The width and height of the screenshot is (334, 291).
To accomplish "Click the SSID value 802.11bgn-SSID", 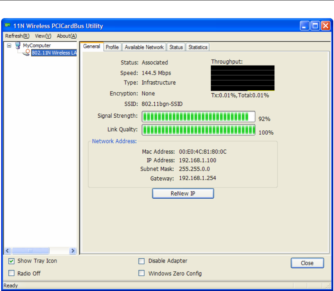I will click(x=162, y=104).
